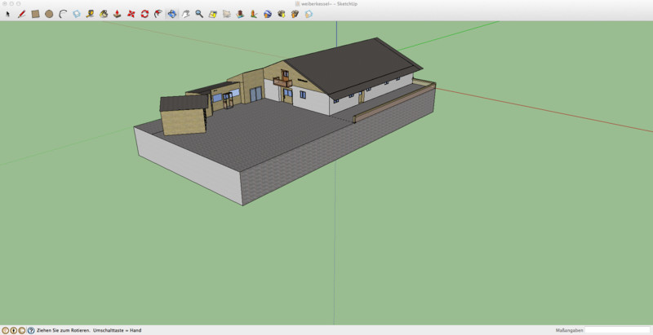Click the window title 'weiberkessel – SketchUp'
653x335 pixels.
point(329,4)
